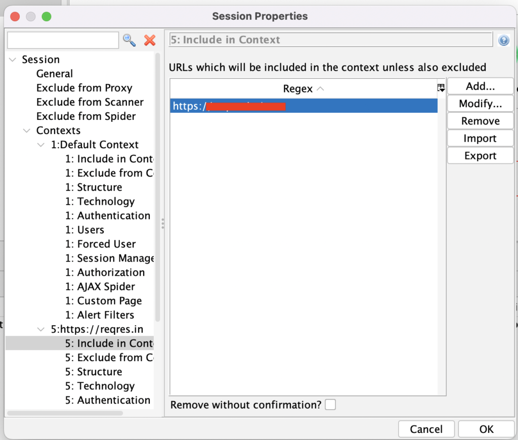This screenshot has width=518, height=440.
Task: Open Exclude from Spider settings
Action: pyautogui.click(x=86, y=116)
